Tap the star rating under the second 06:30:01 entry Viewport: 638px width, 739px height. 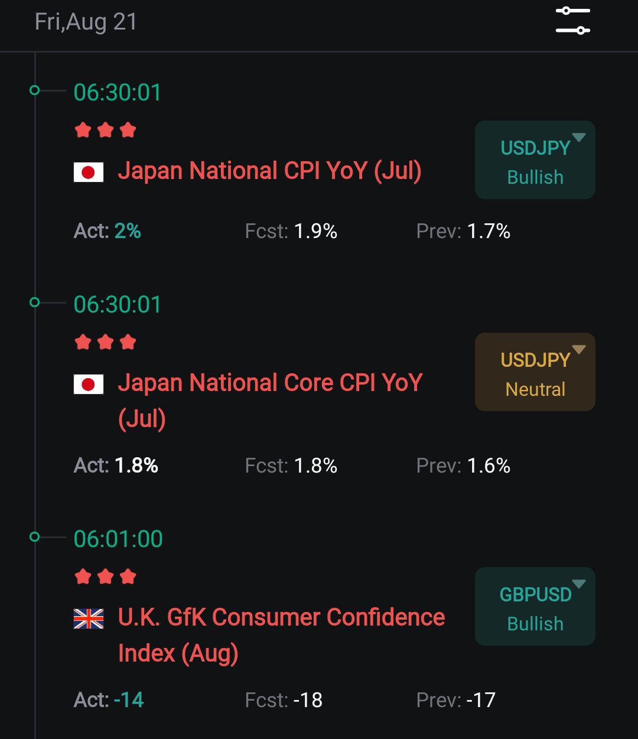[106, 342]
